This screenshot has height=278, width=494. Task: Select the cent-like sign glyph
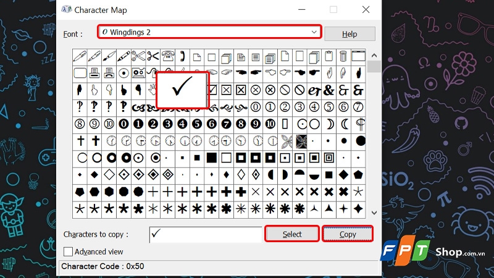pos(360,124)
